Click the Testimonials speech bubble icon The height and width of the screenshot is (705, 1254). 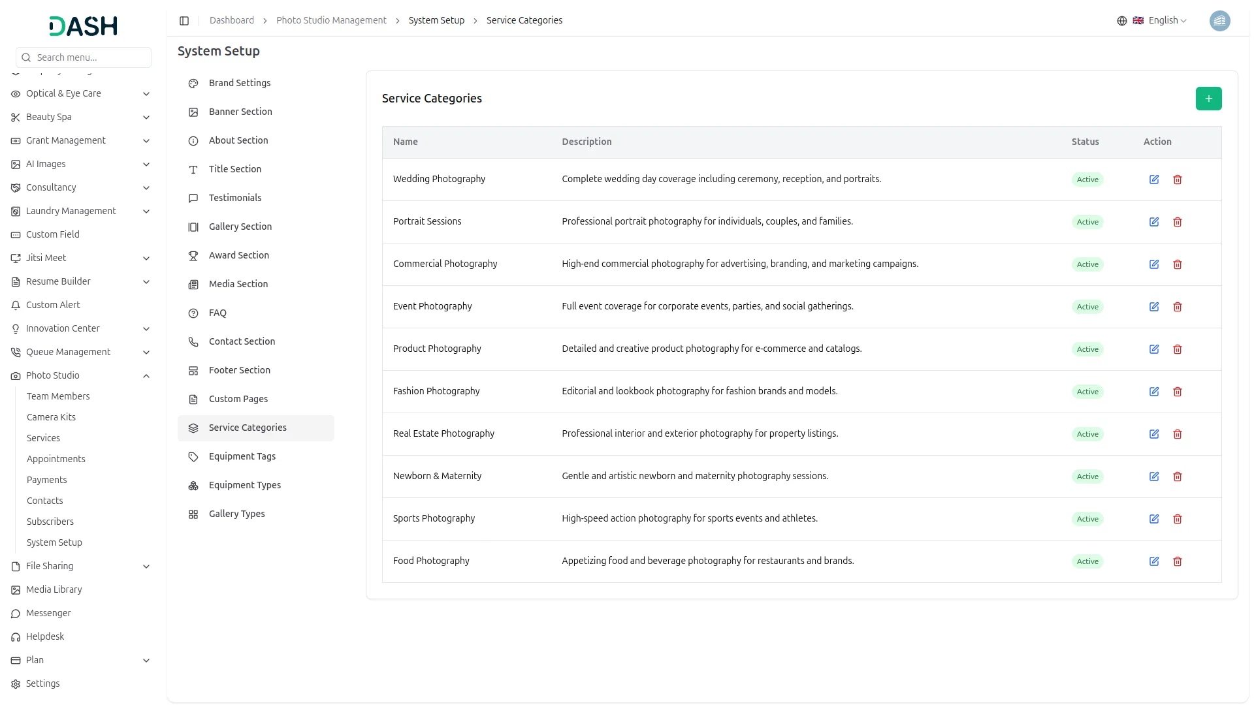192,198
